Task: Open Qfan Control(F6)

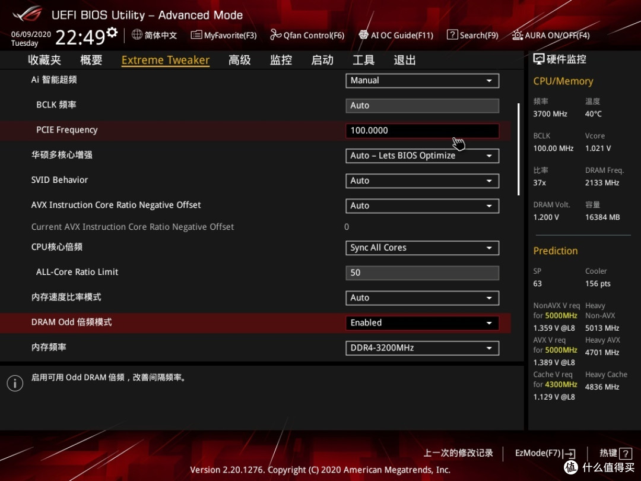Action: tap(307, 35)
